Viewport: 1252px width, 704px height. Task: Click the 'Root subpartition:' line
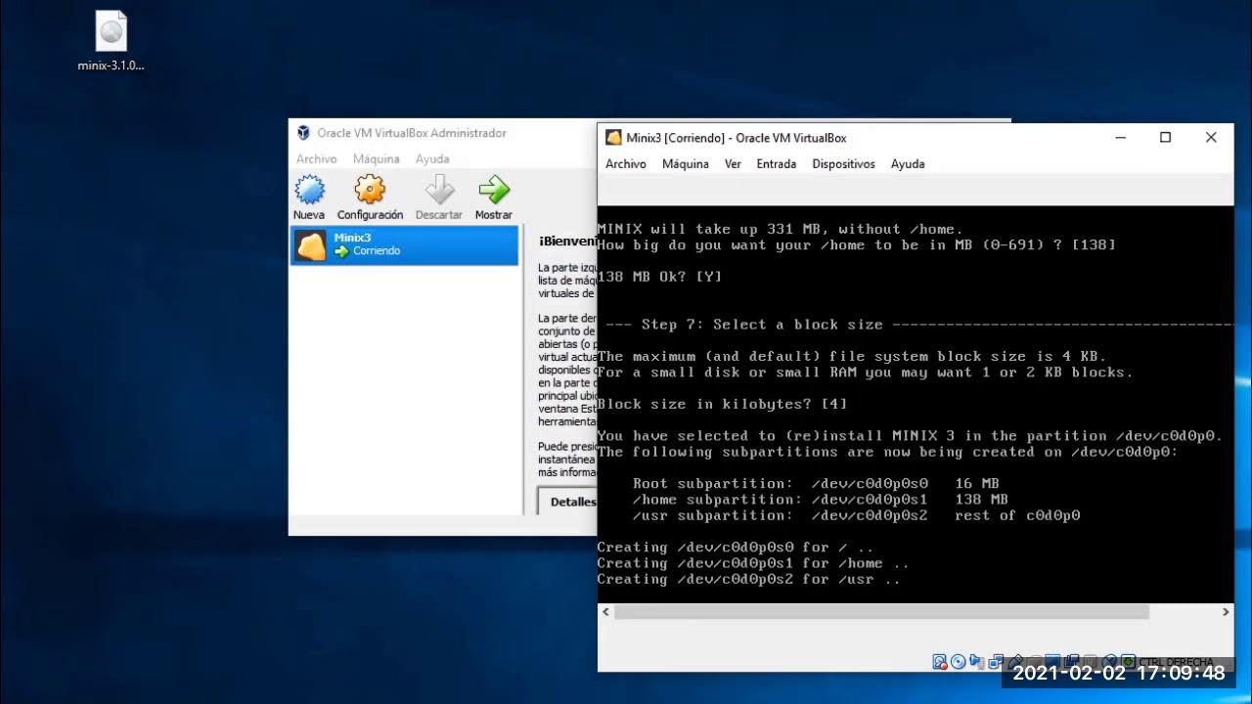(816, 483)
